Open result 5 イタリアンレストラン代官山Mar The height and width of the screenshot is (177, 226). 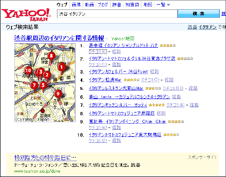point(116,88)
